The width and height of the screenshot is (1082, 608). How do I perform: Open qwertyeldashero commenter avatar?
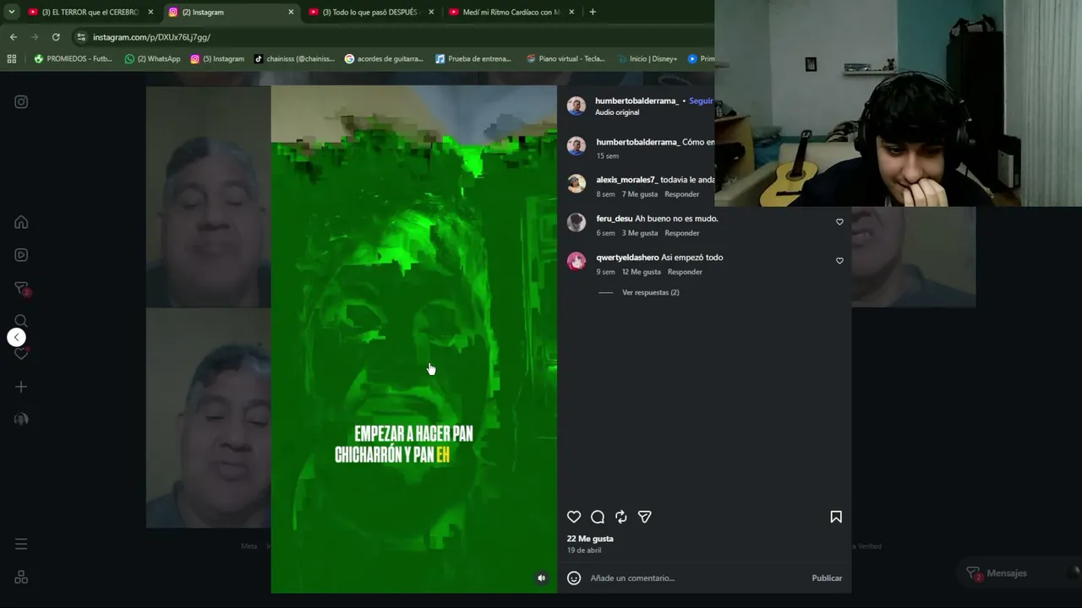pyautogui.click(x=577, y=261)
